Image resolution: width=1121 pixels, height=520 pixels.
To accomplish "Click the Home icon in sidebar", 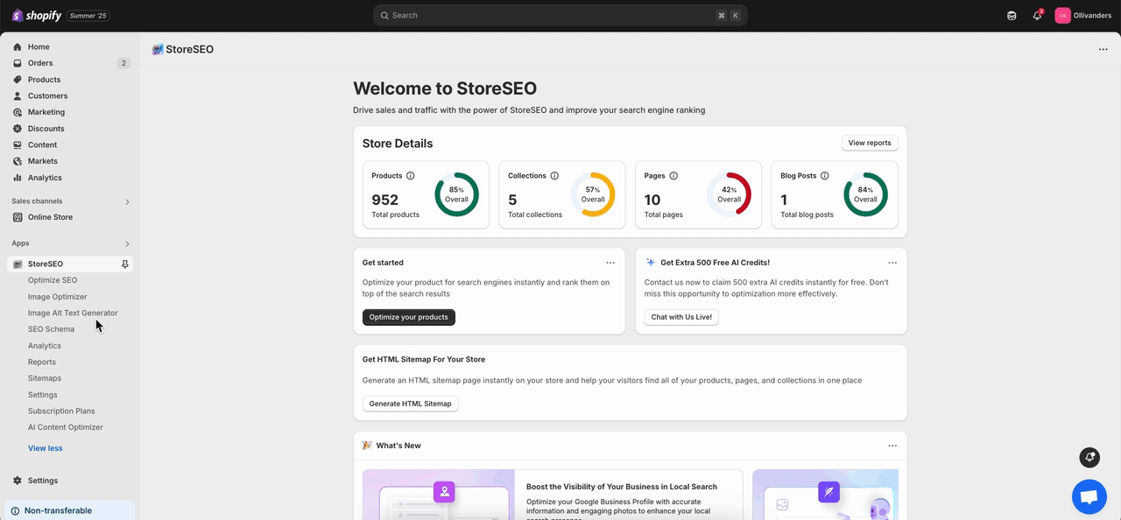I will 18,47.
